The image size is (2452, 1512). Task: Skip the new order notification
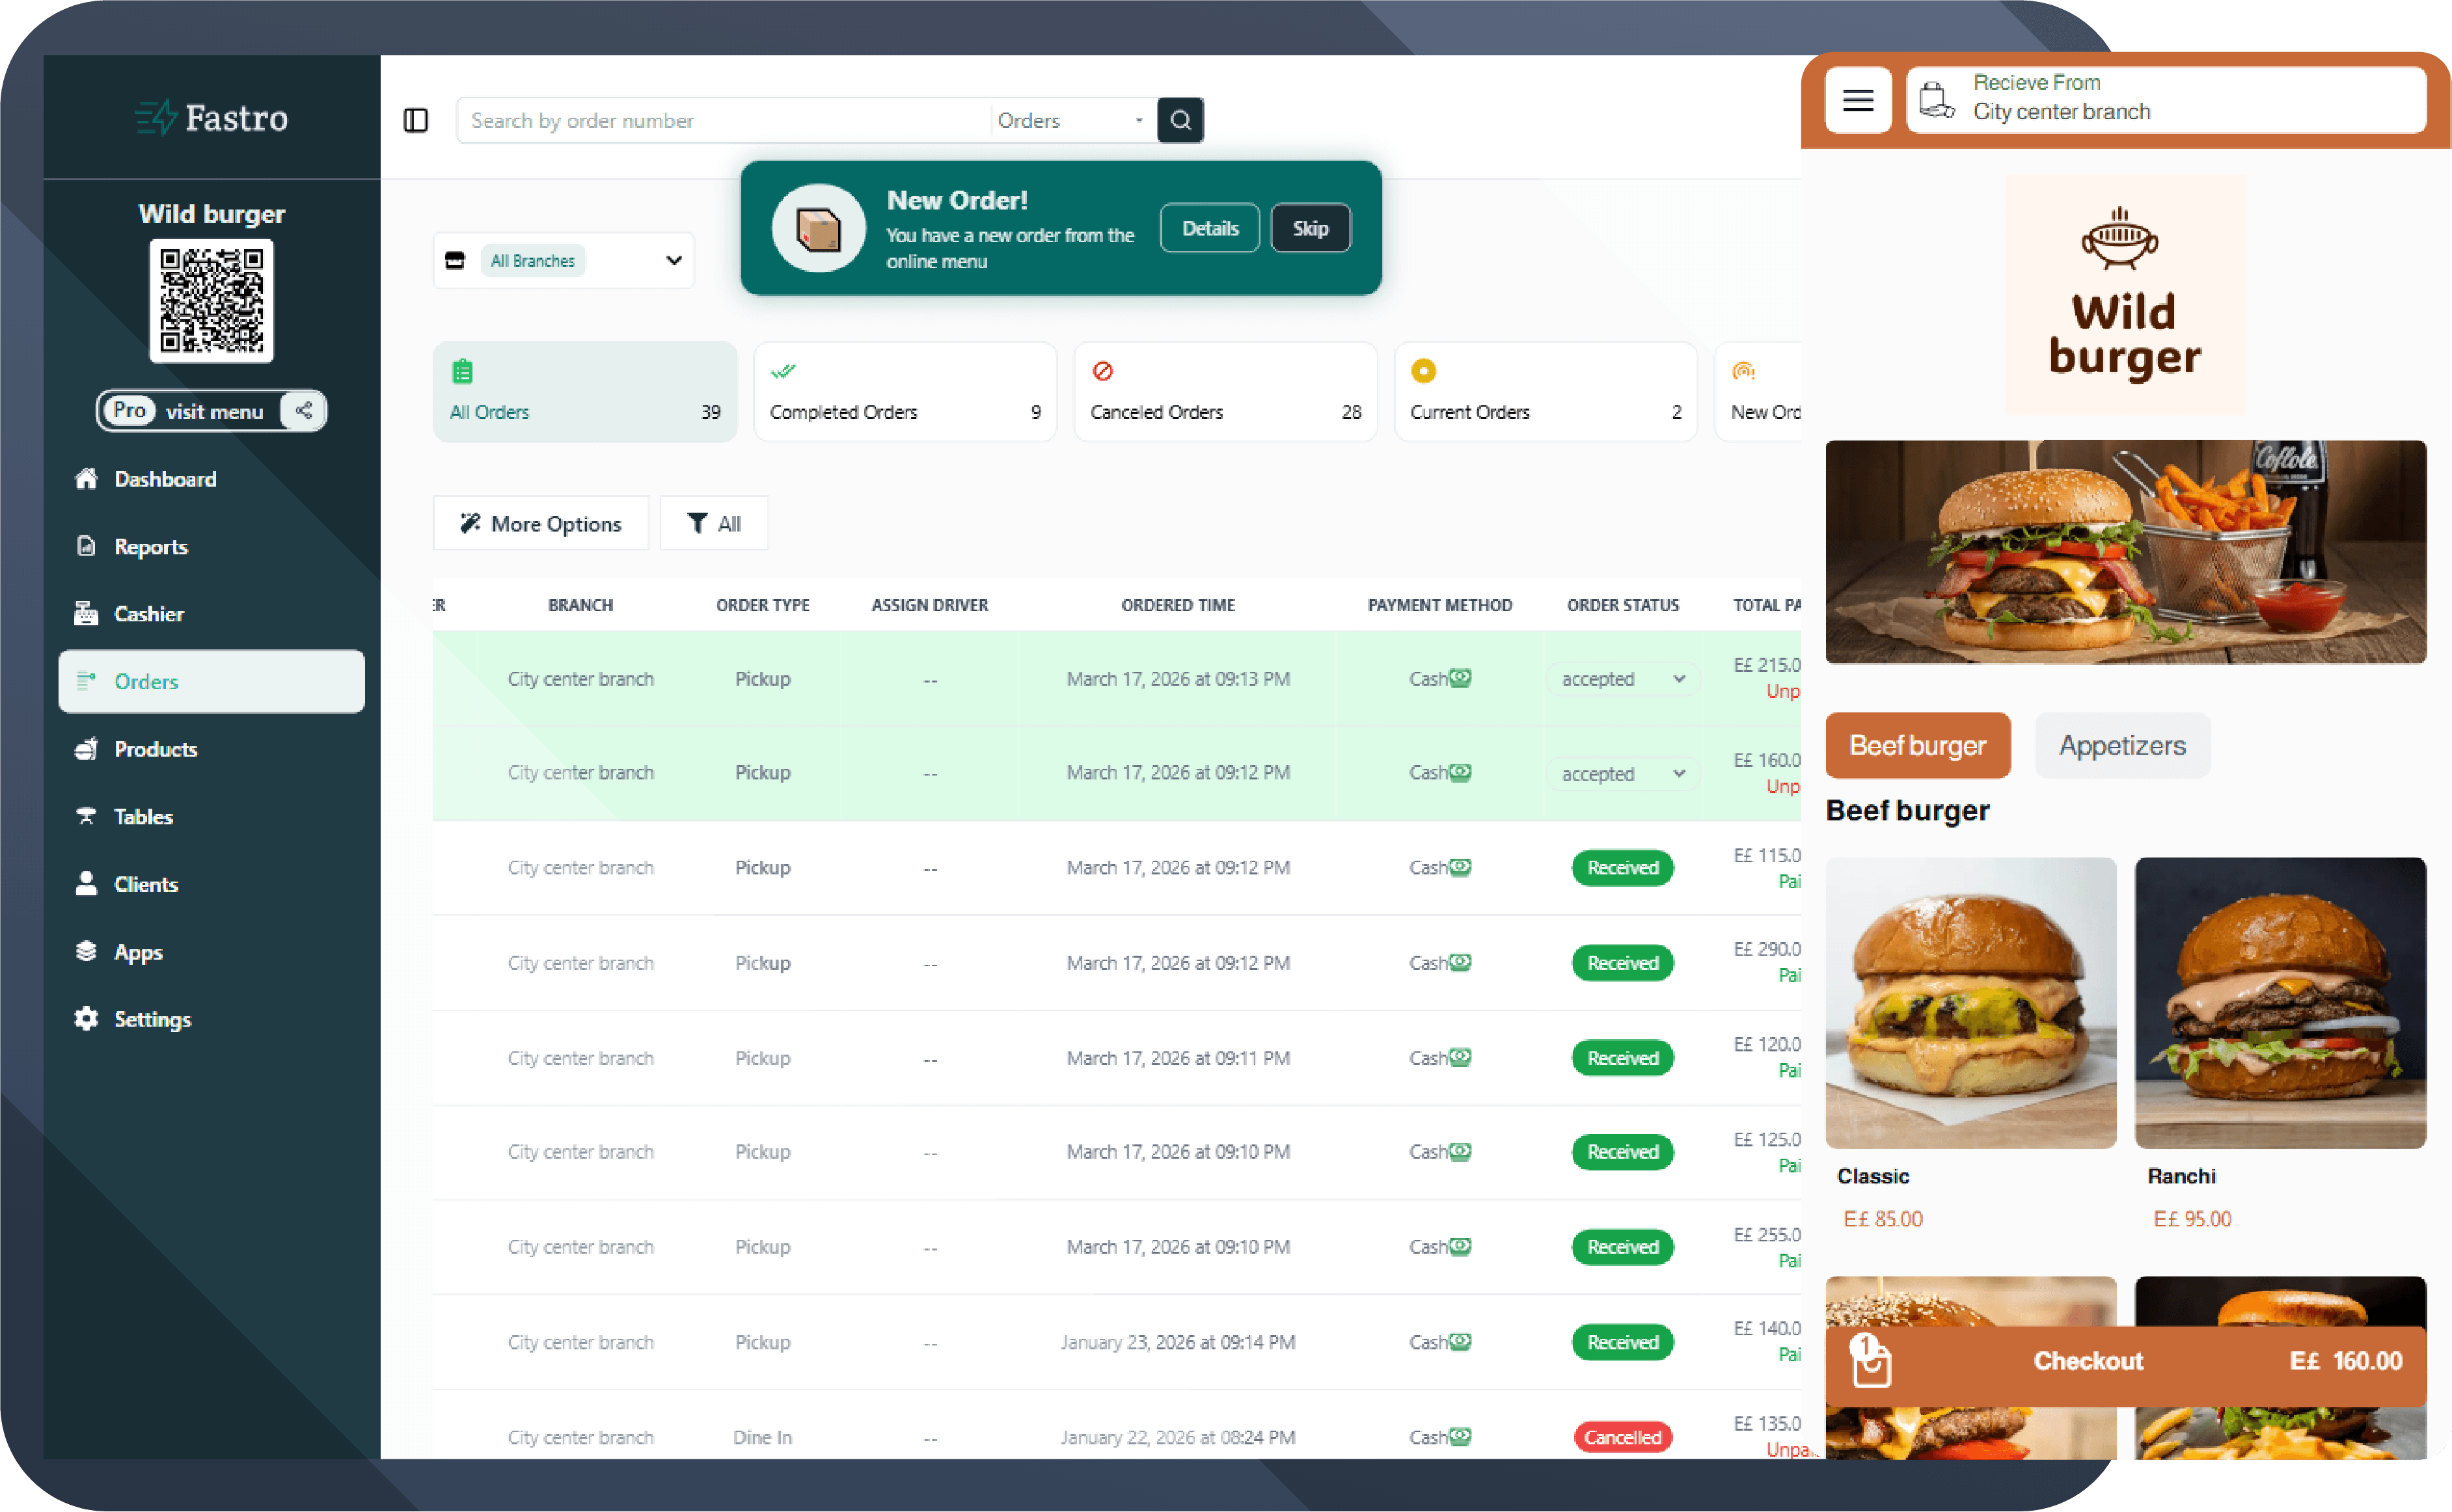click(x=1310, y=228)
